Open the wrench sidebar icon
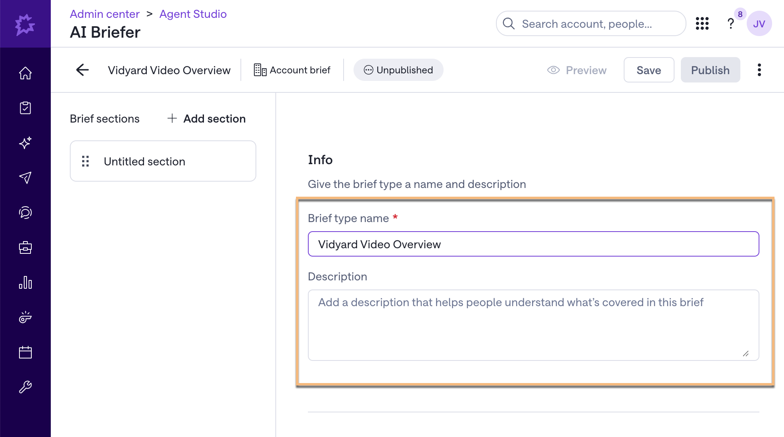The image size is (784, 437). (25, 387)
